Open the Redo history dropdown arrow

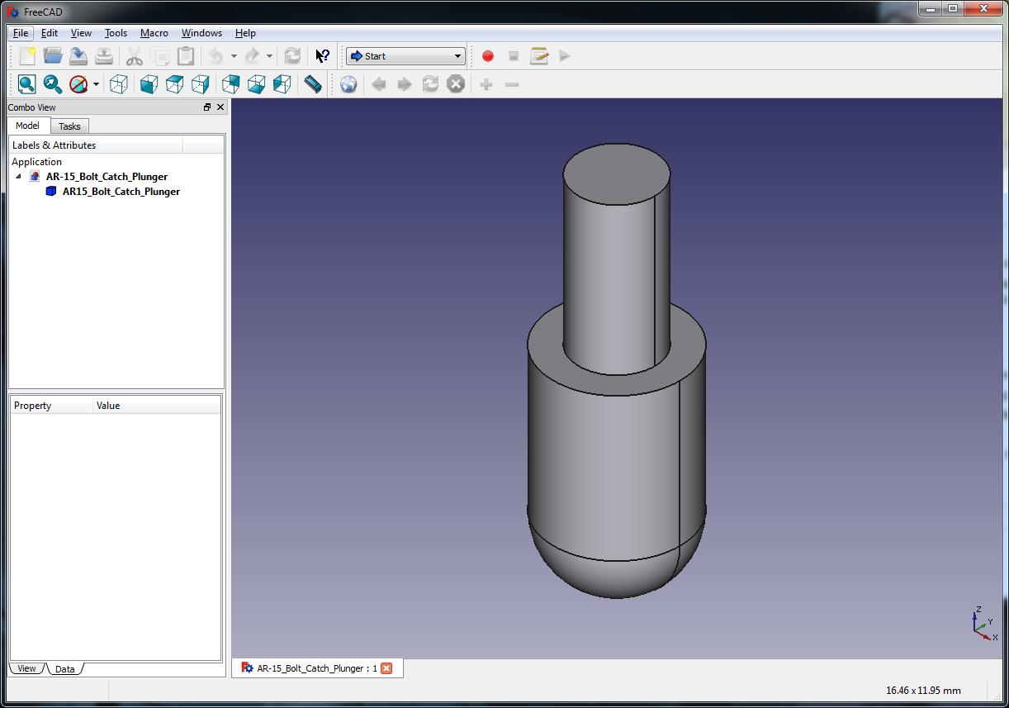click(x=269, y=56)
